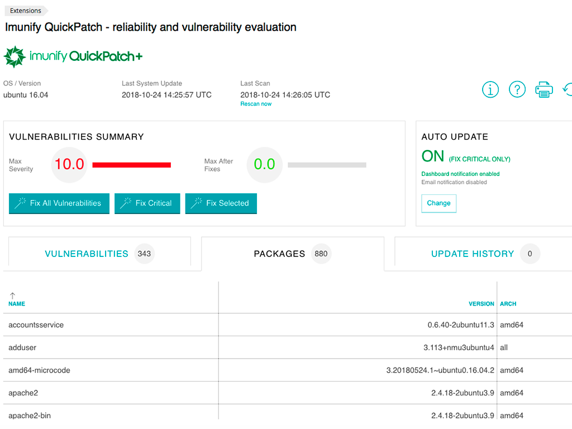Click Change in Auto Update panel

pos(438,203)
